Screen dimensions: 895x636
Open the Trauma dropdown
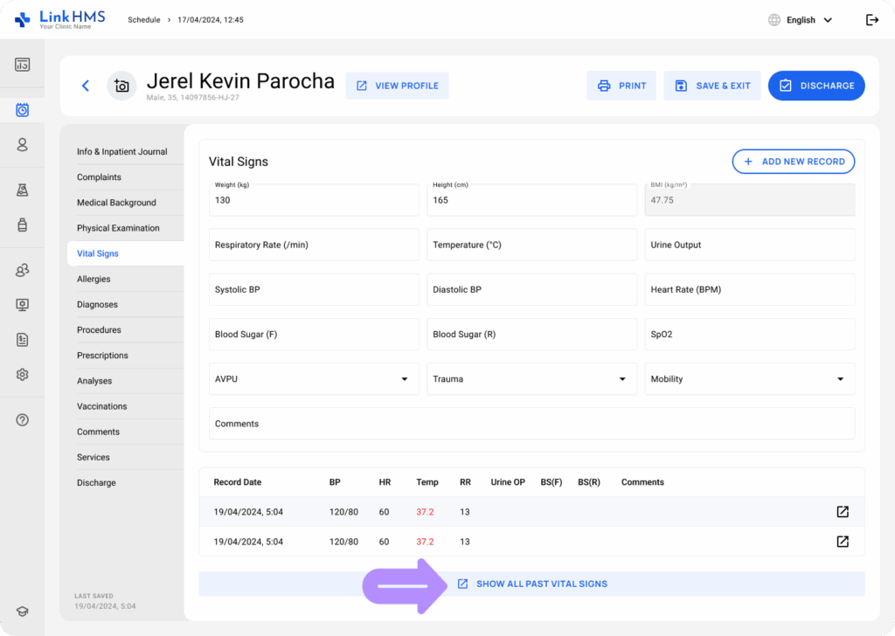coord(532,379)
